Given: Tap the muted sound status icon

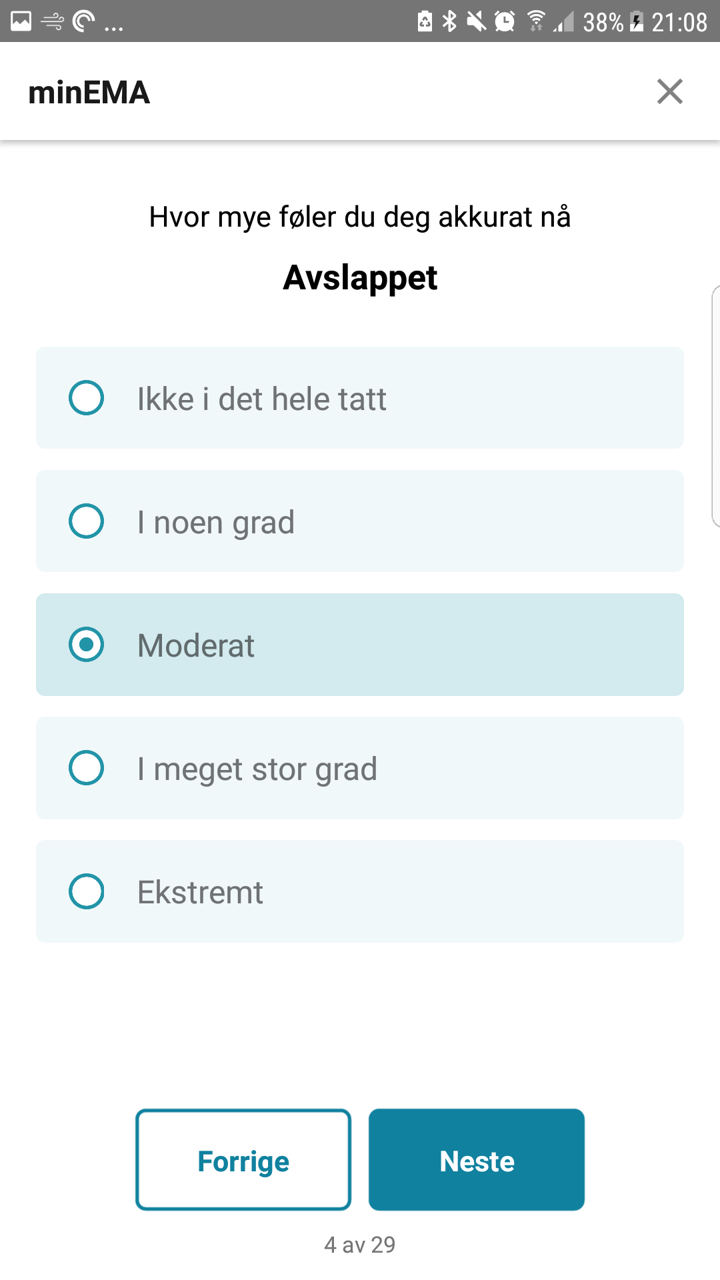Looking at the screenshot, I should pyautogui.click(x=476, y=21).
